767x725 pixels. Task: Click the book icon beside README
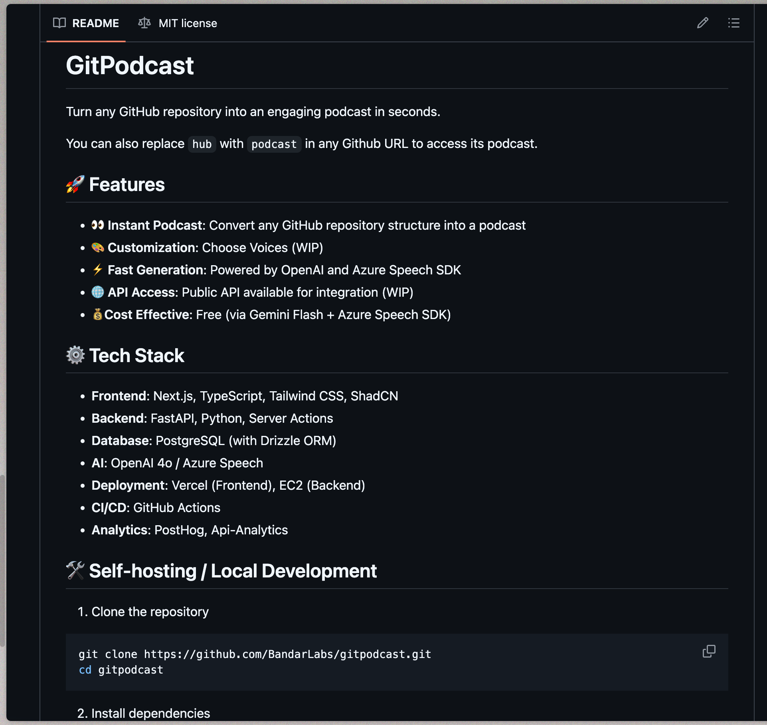[59, 23]
